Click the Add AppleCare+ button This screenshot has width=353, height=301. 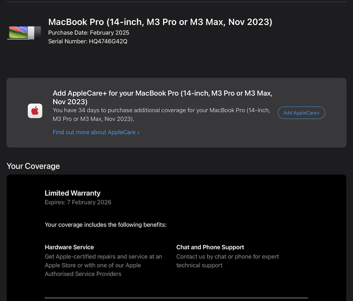point(301,113)
